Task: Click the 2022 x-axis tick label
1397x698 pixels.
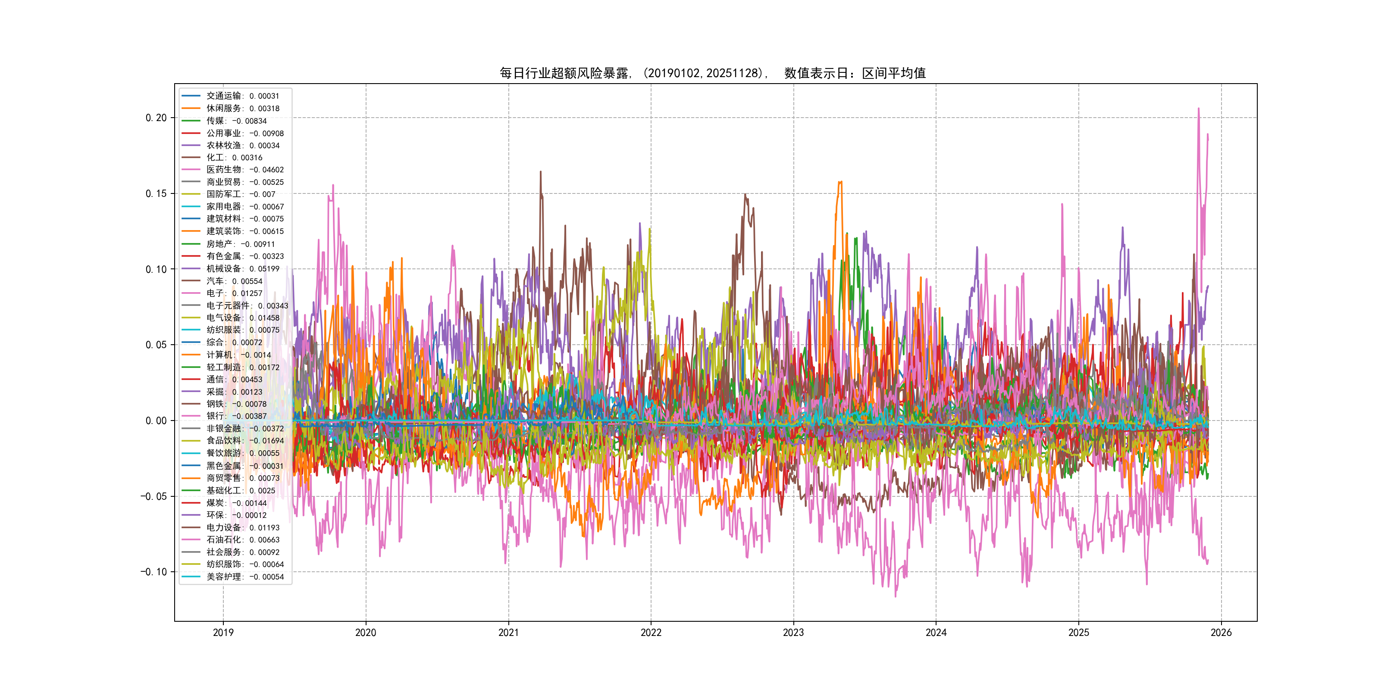Action: pyautogui.click(x=651, y=633)
